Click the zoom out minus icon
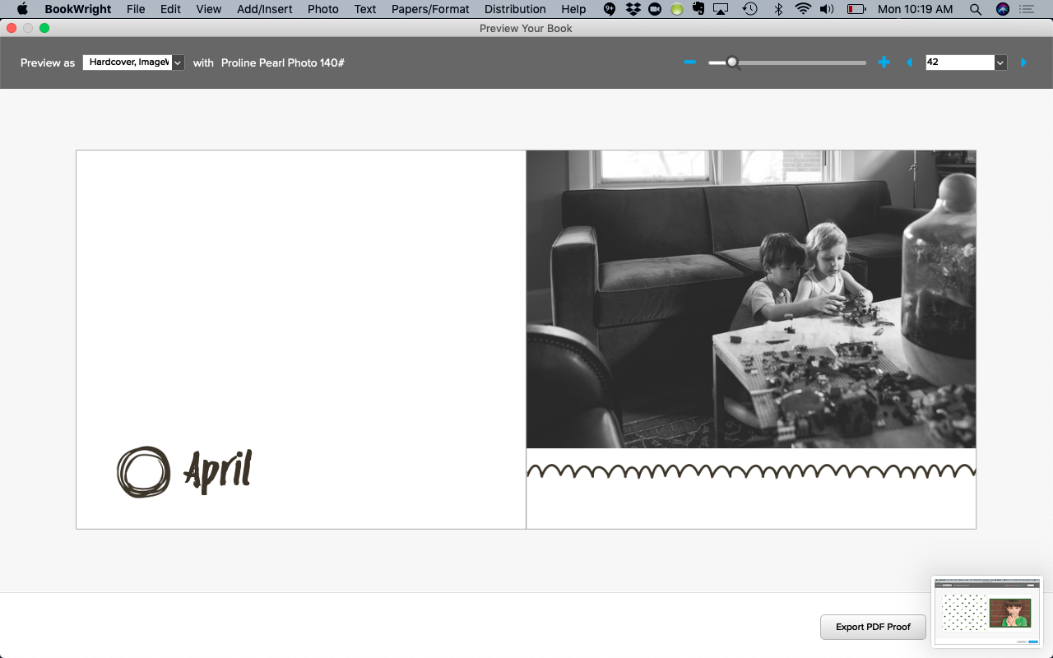The height and width of the screenshot is (658, 1053). 690,63
